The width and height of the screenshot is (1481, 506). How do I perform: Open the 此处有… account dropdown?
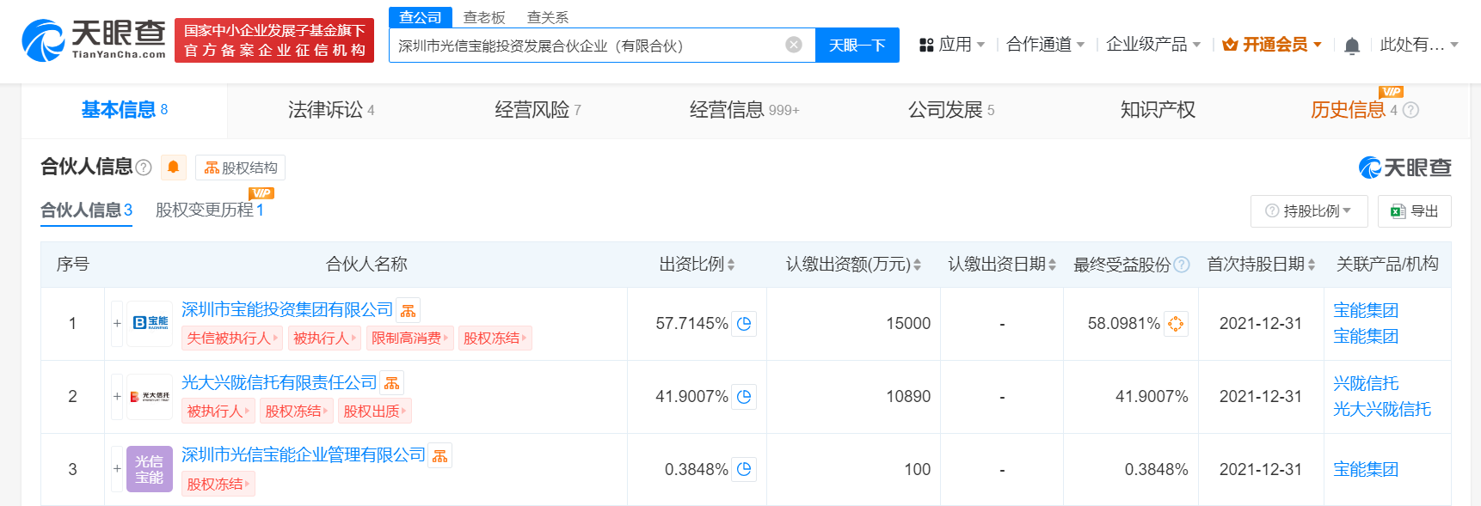(1419, 45)
